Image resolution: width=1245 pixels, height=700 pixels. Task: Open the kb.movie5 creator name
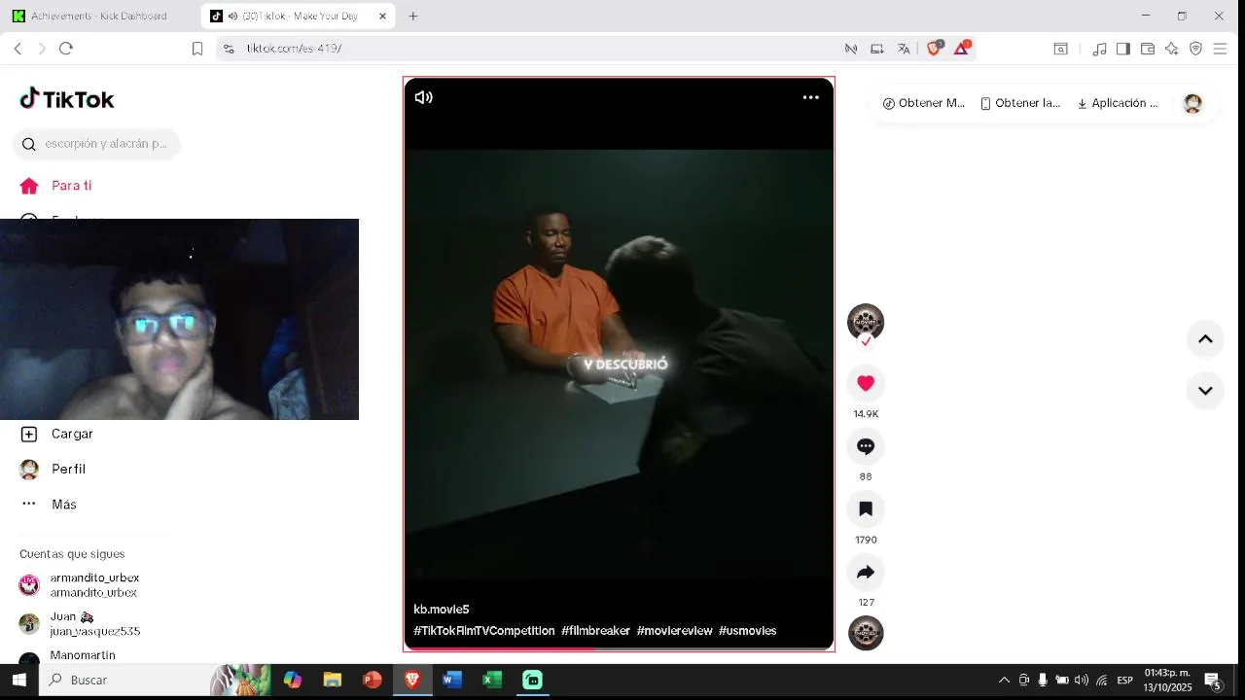pos(442,610)
